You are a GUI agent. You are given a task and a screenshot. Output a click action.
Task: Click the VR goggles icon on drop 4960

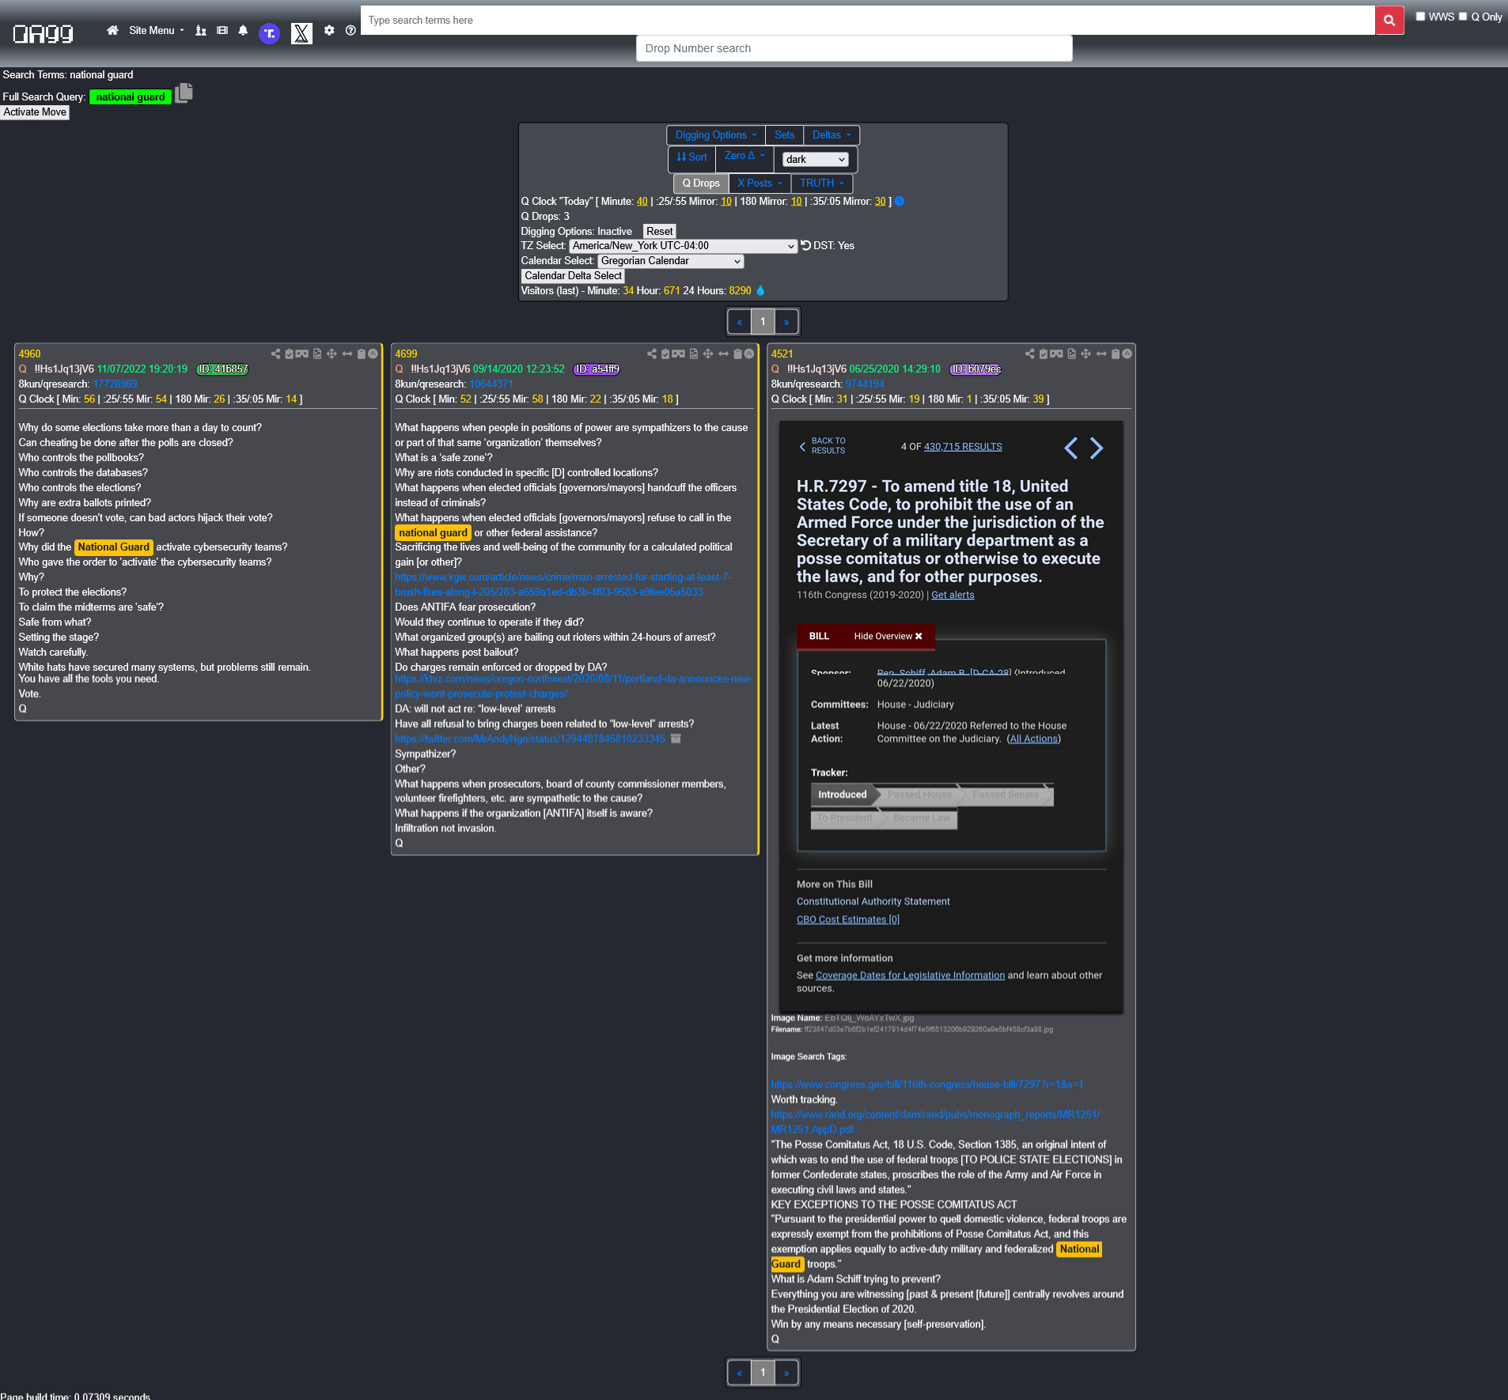click(x=302, y=354)
